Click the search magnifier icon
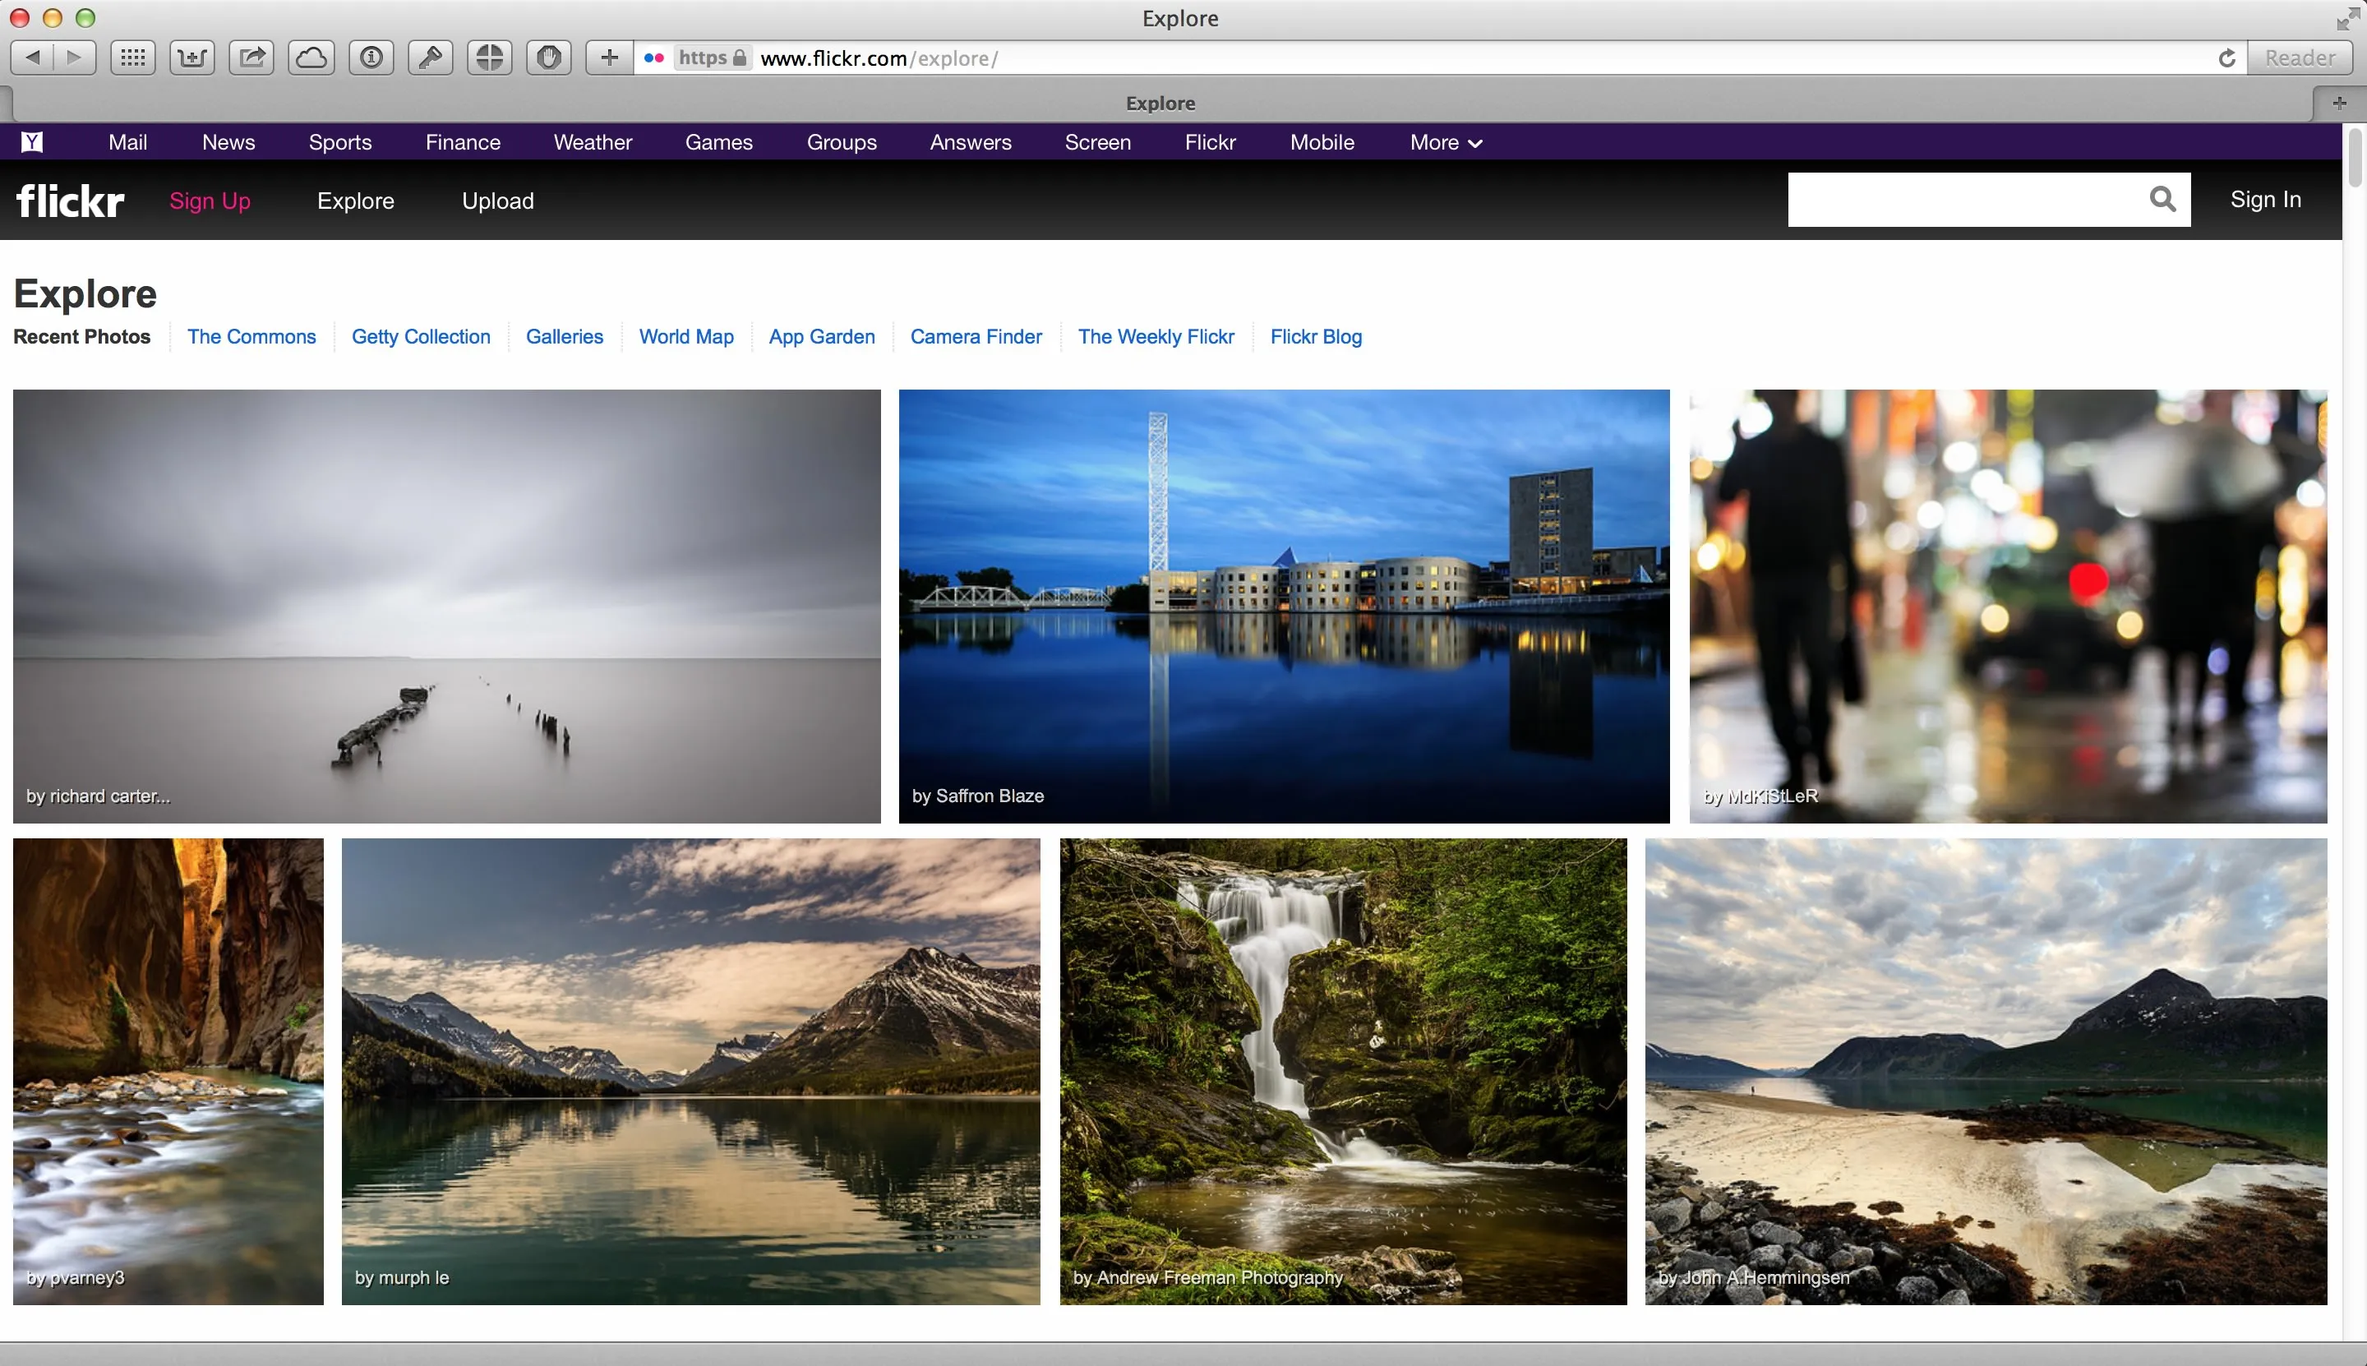The image size is (2367, 1366). (x=2162, y=199)
